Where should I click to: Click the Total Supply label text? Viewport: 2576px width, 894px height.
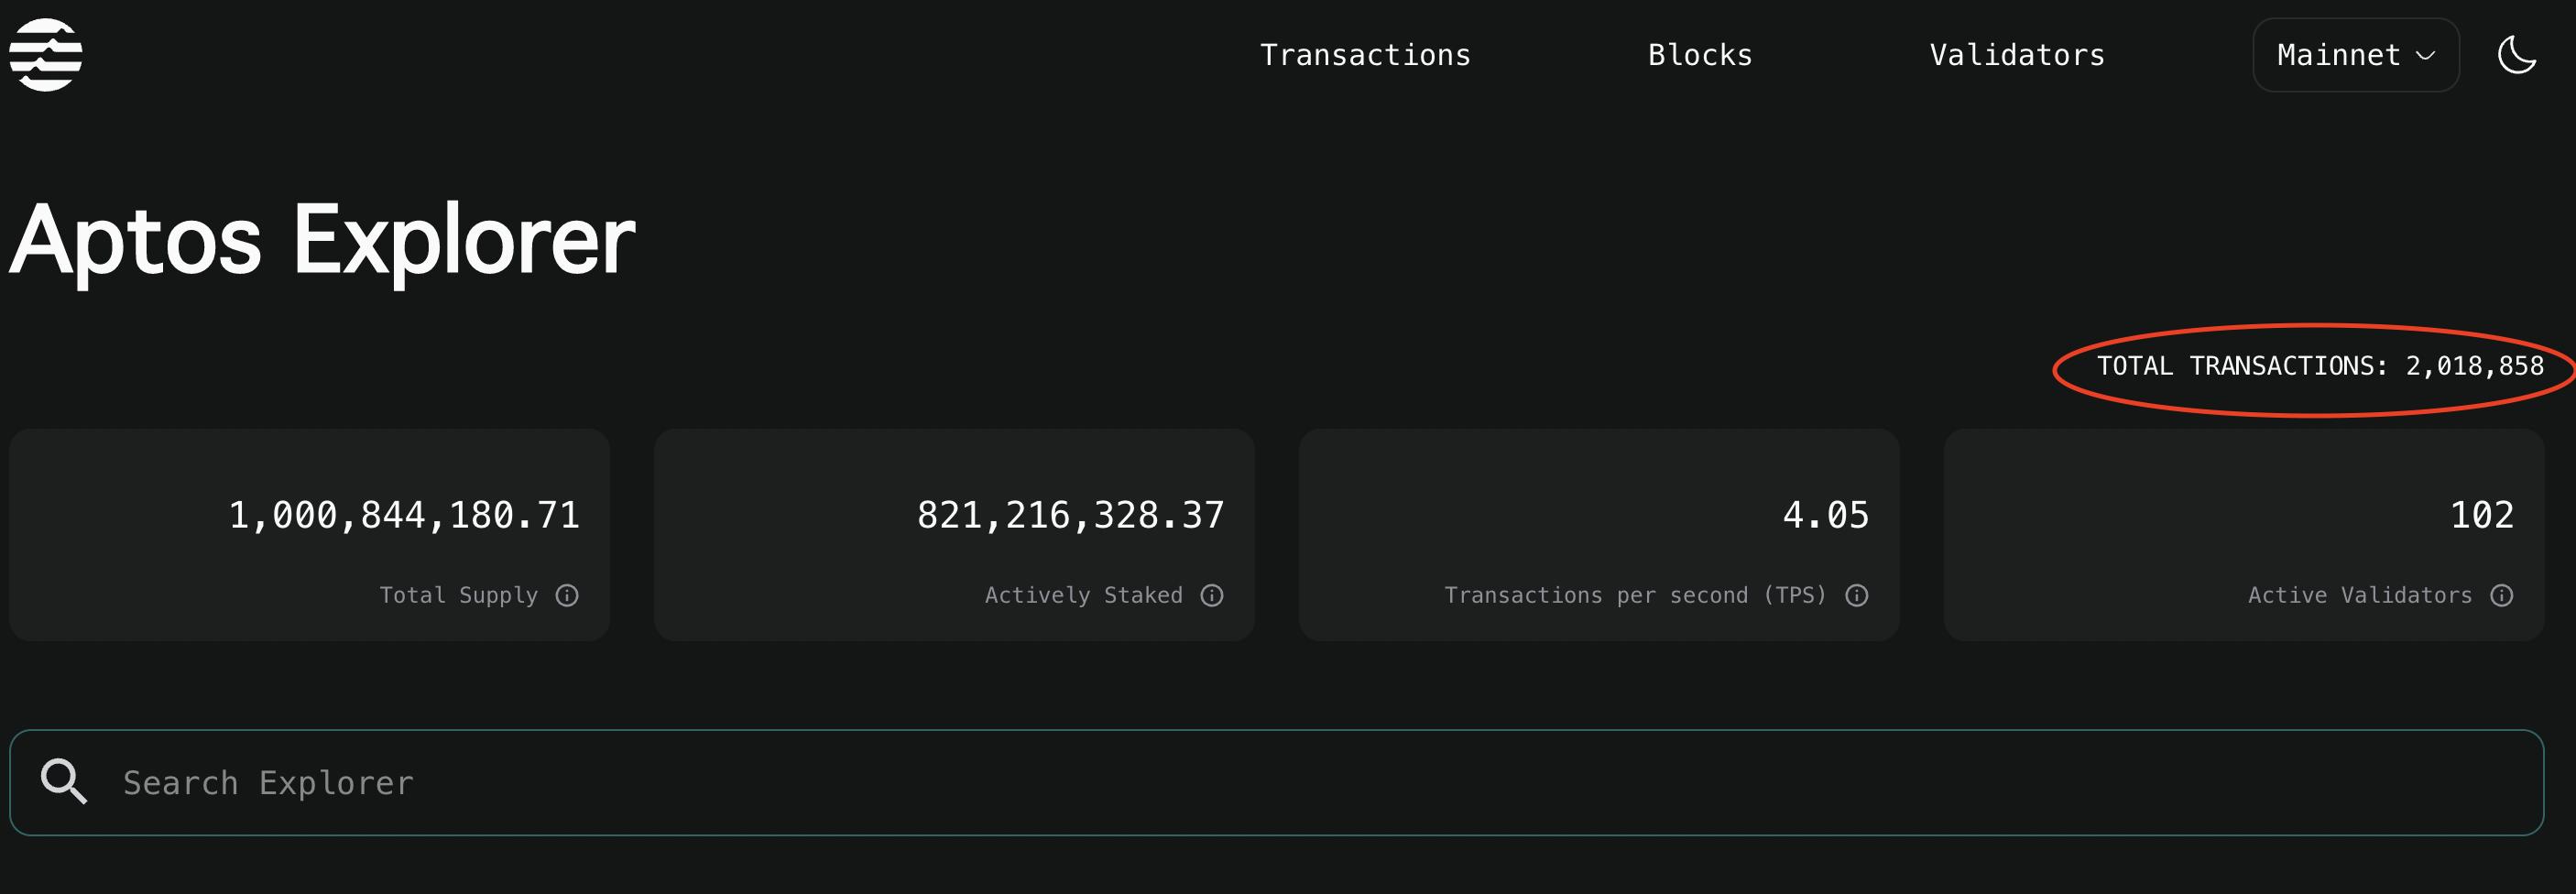pos(459,596)
